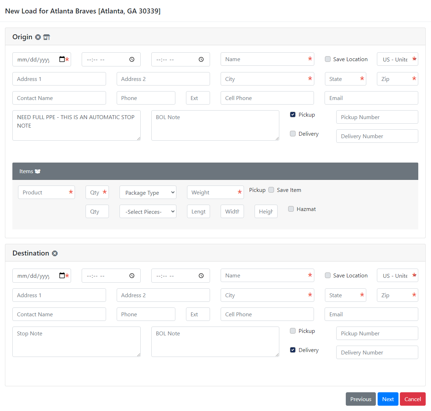
Task: Click the Weight field
Action: click(x=215, y=192)
